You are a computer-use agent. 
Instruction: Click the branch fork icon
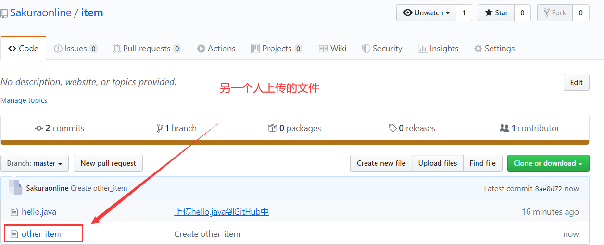160,128
